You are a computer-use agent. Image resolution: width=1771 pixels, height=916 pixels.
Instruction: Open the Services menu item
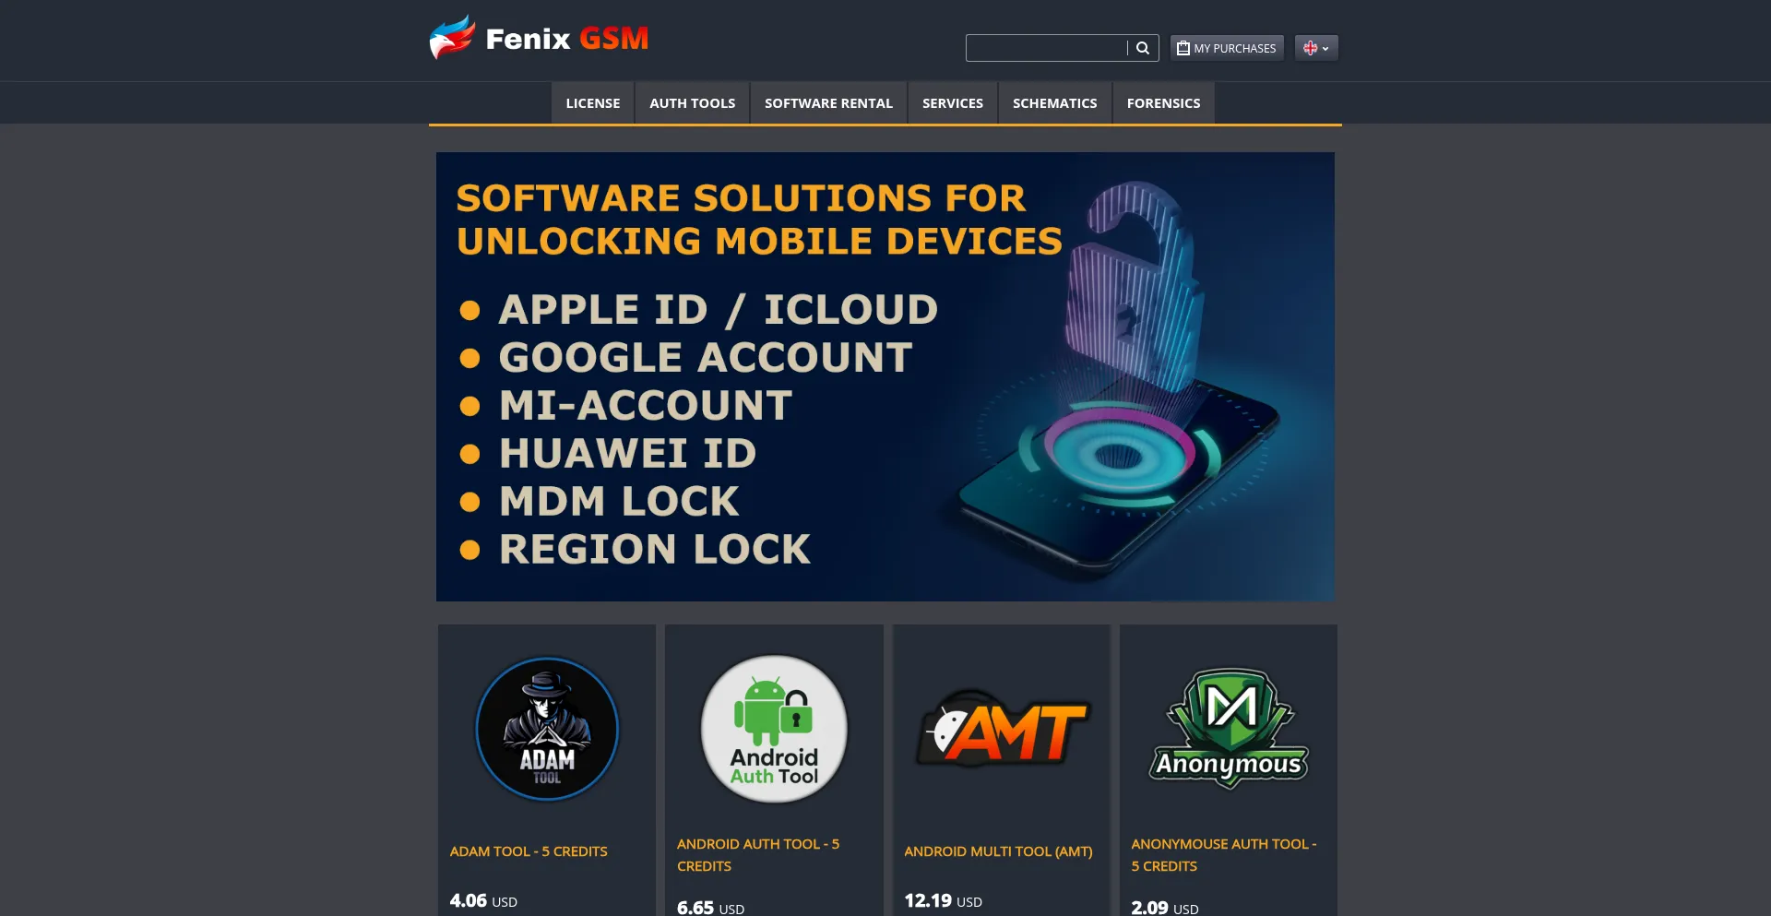coord(953,103)
